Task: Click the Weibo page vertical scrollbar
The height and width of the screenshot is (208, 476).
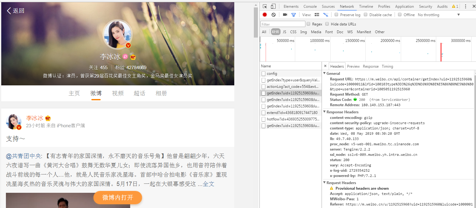Action: point(256,22)
